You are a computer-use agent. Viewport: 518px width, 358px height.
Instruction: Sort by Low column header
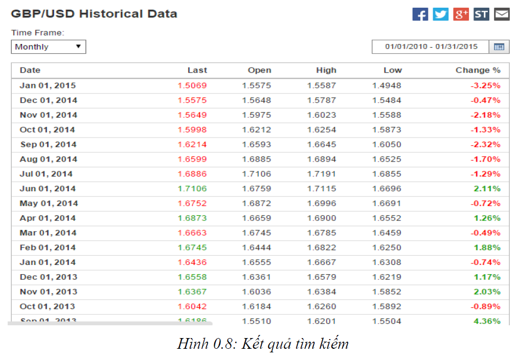coord(392,71)
